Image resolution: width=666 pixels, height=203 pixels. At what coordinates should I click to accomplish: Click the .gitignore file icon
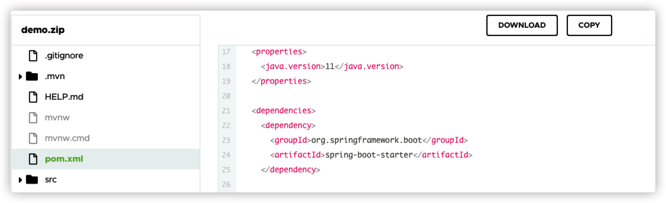pos(33,56)
